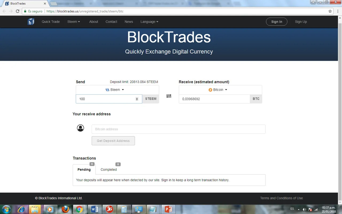Expand the Steem navbar dropdown
This screenshot has height=214, width=342.
pos(73,22)
